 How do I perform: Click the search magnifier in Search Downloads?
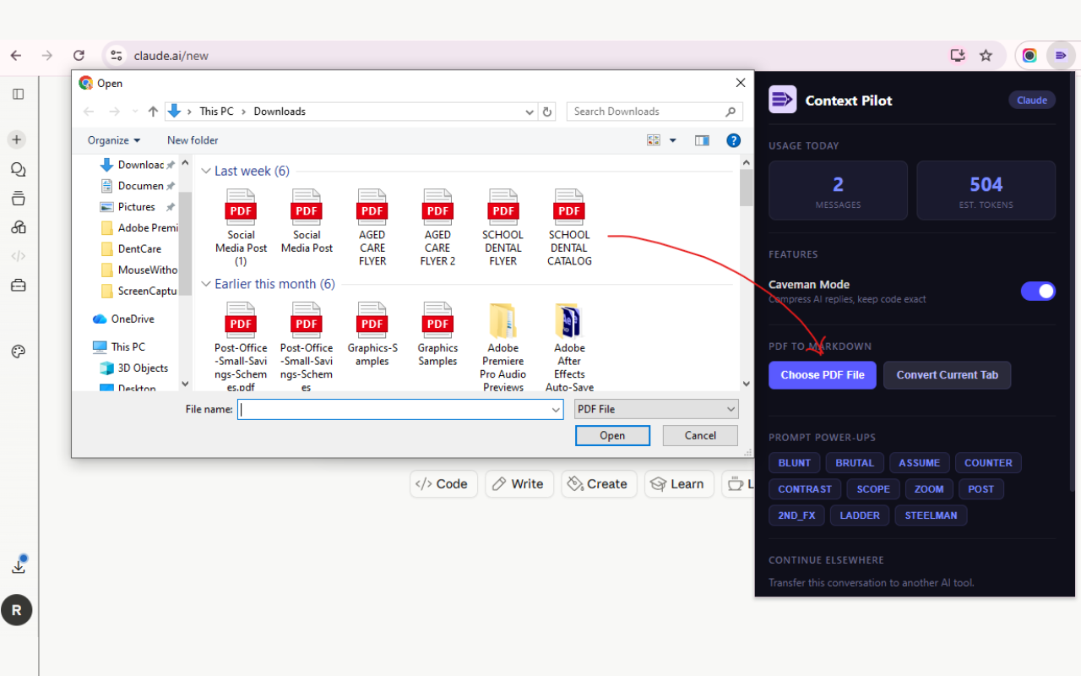click(731, 112)
